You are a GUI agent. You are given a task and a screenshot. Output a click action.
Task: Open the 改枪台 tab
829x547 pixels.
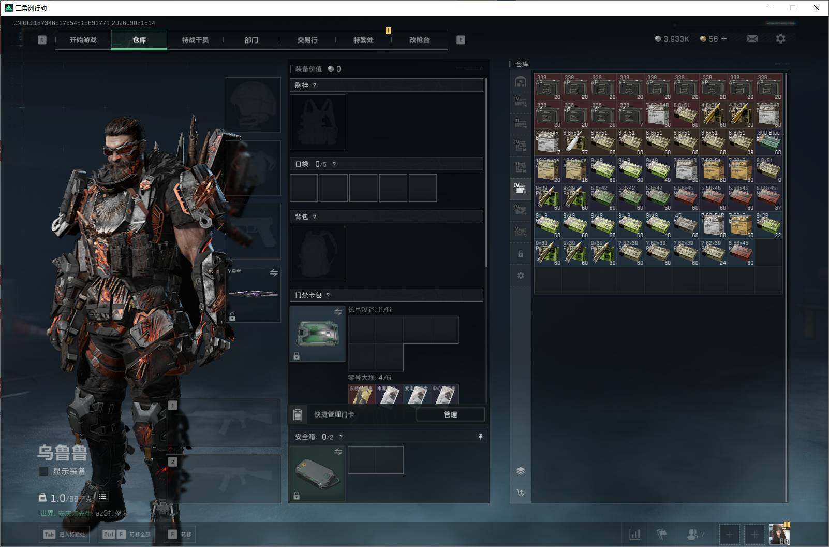point(419,40)
